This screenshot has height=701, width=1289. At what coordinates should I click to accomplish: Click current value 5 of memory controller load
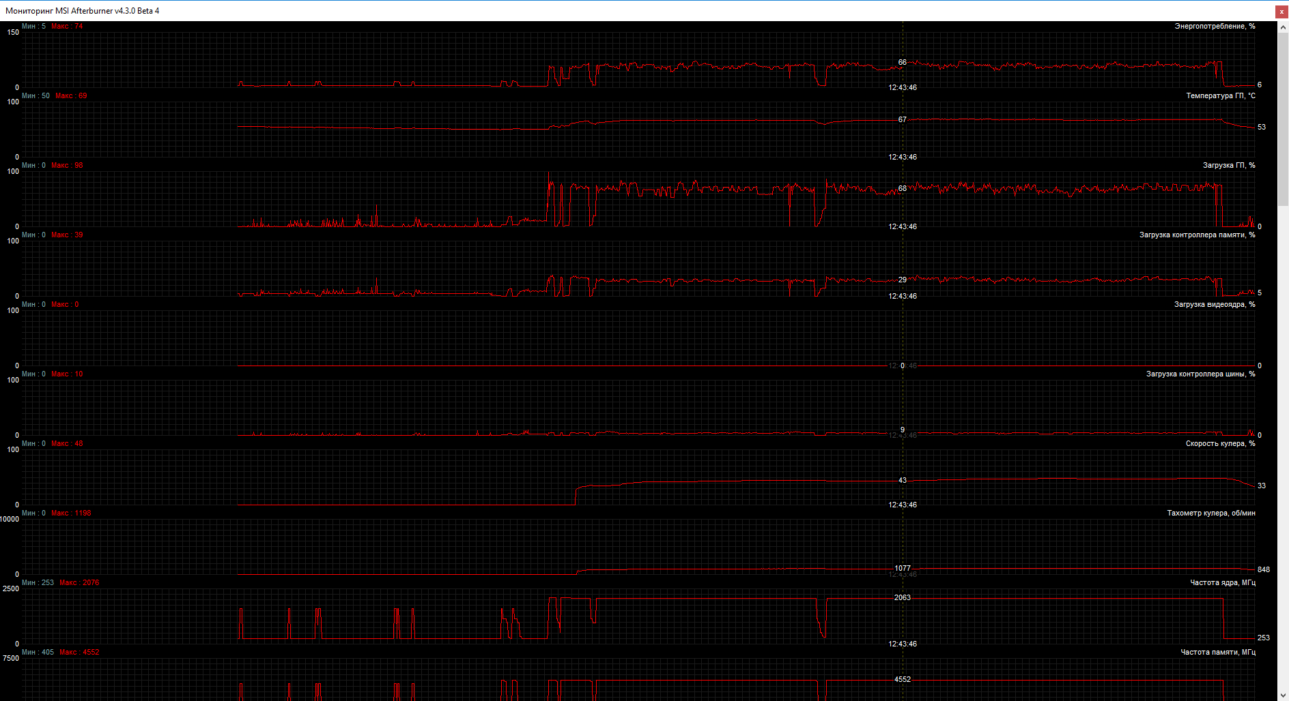coord(1260,293)
